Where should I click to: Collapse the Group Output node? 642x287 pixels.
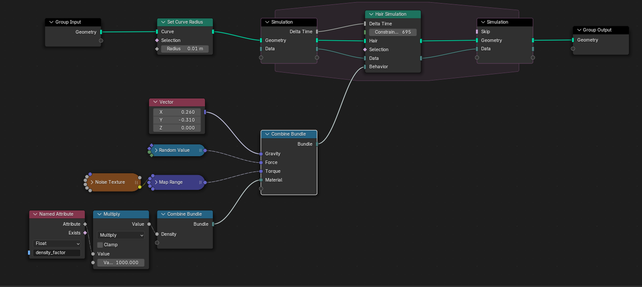pyautogui.click(x=579, y=30)
